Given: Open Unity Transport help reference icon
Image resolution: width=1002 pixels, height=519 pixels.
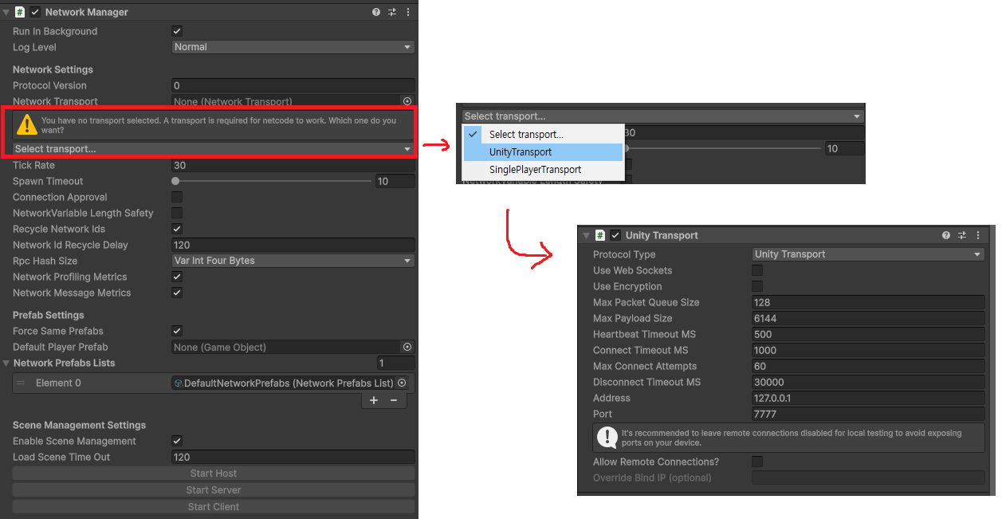Looking at the screenshot, I should [x=946, y=235].
